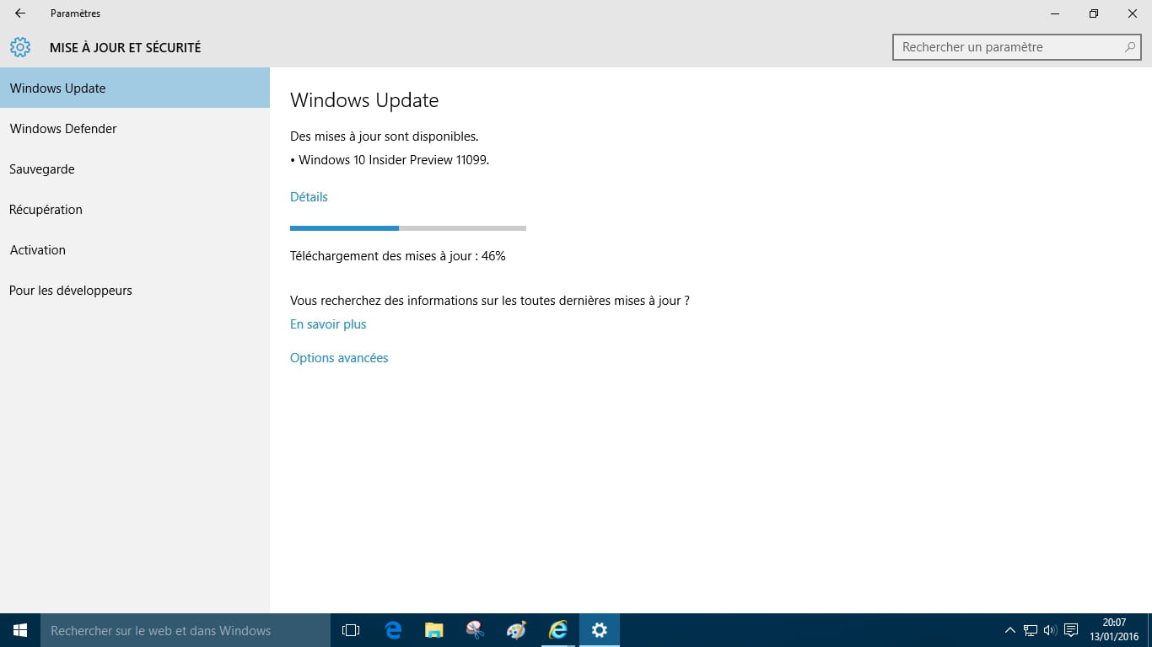
Task: Close the Paramètres window
Action: pos(1133,13)
